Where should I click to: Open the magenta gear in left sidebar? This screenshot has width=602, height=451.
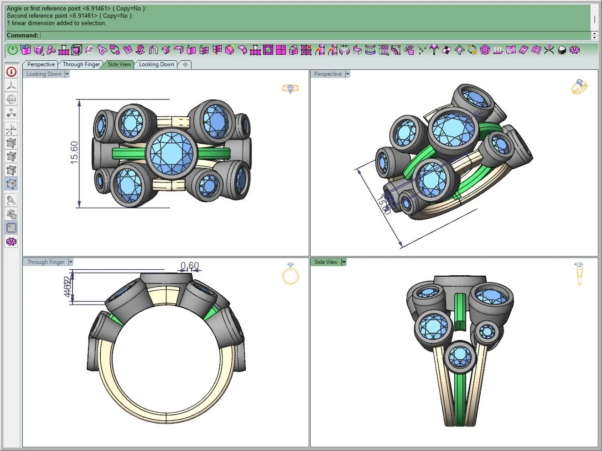[11, 241]
